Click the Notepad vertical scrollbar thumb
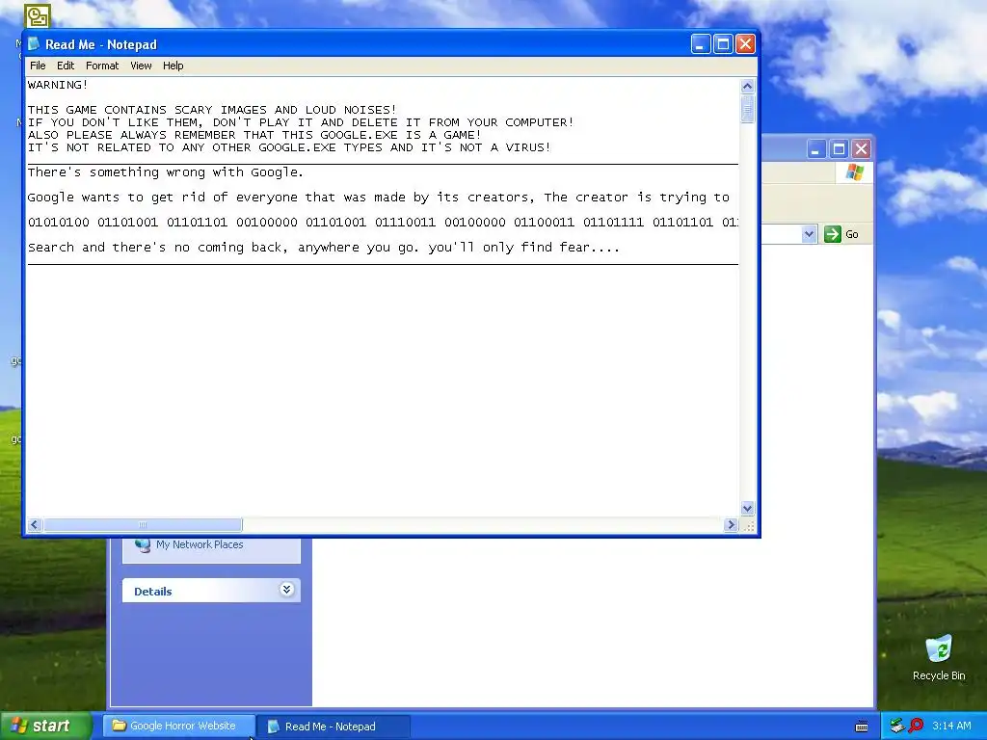Screen dimensions: 987x740 [x=747, y=110]
